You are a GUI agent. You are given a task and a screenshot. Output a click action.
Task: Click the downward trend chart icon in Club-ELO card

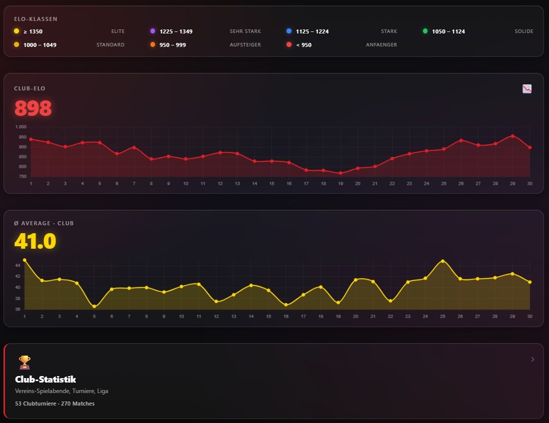527,89
